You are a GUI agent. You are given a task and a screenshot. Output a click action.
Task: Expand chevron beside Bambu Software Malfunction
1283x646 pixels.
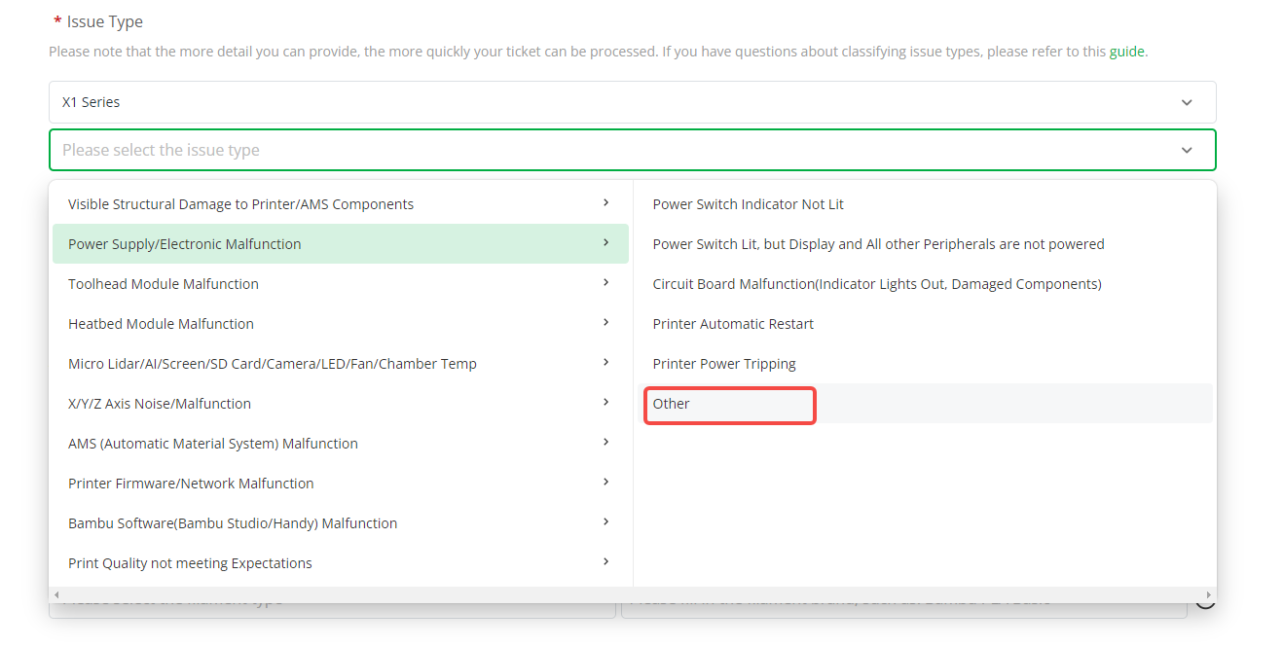point(605,521)
